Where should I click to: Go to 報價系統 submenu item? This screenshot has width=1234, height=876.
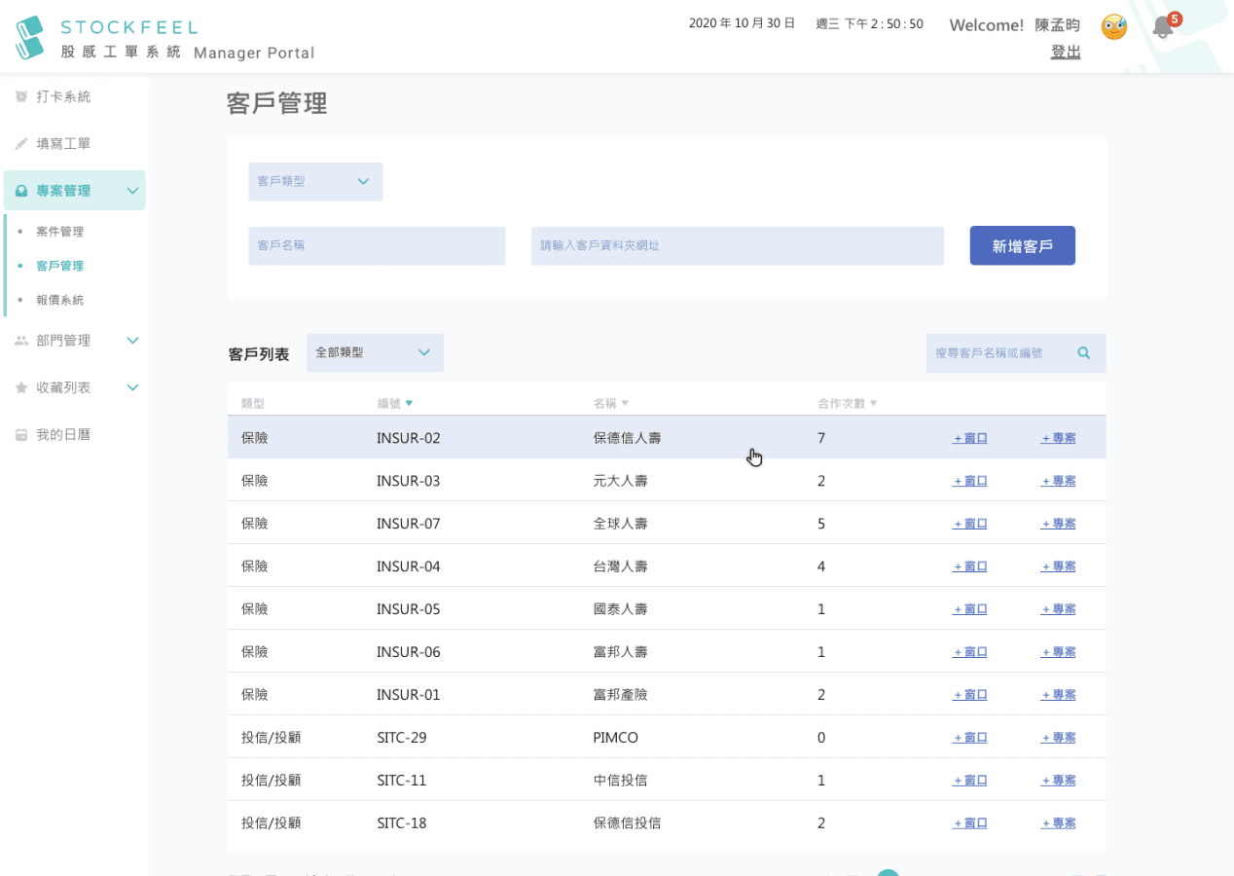(x=59, y=300)
